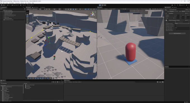This screenshot has width=190, height=103.
Task: Click the Step frame button in the top toolbar
Action: point(105,5)
